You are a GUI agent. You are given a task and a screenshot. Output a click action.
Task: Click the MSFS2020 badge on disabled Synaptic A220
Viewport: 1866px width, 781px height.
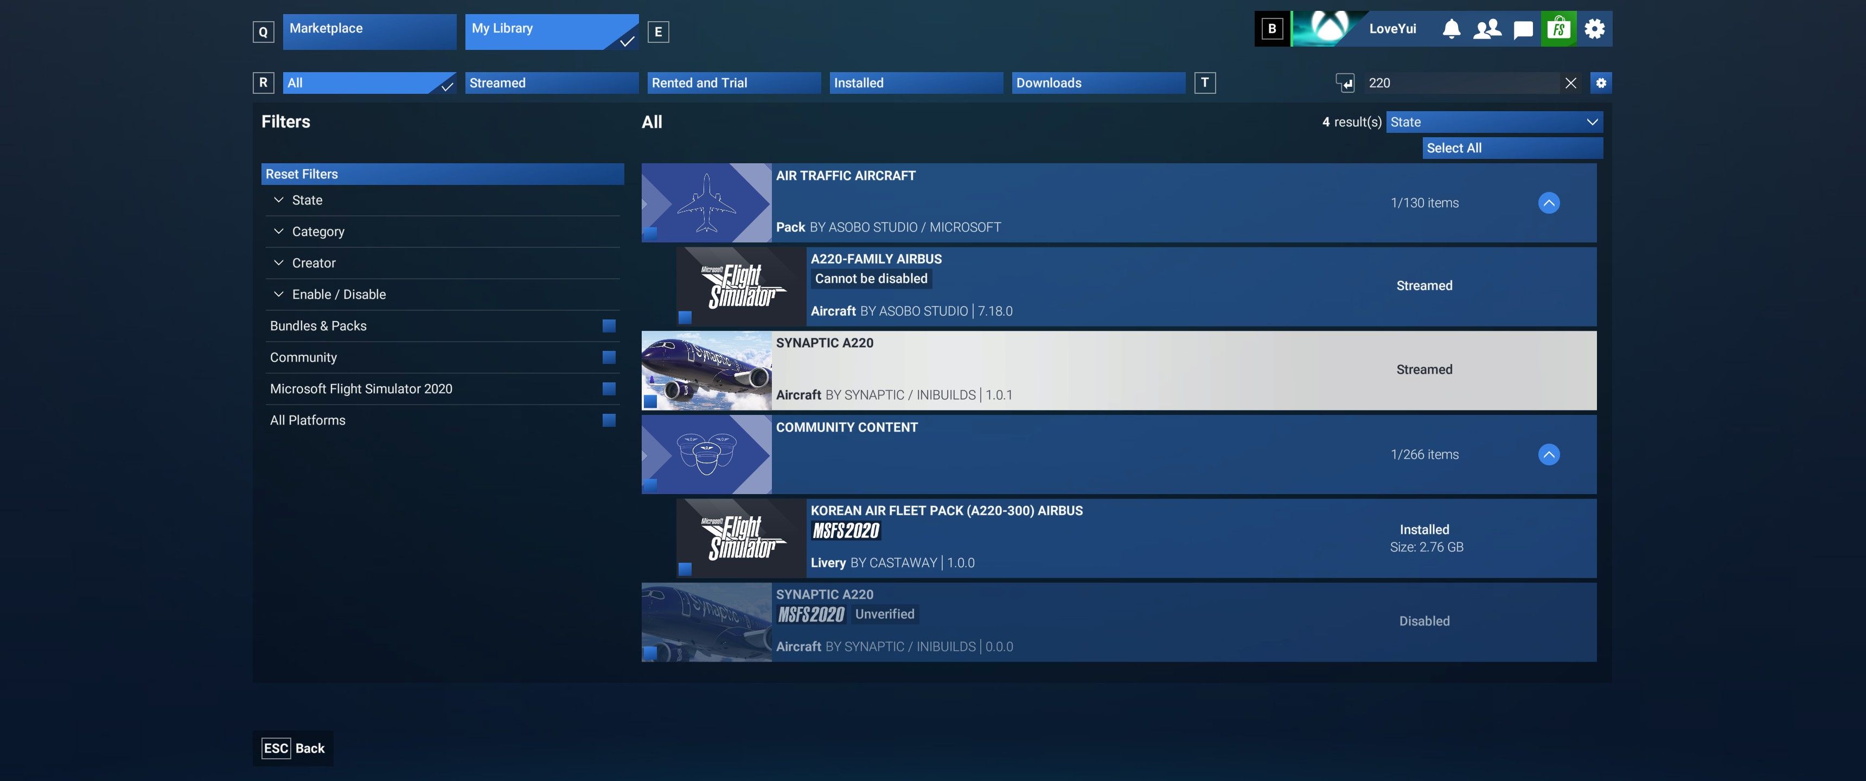click(x=810, y=615)
